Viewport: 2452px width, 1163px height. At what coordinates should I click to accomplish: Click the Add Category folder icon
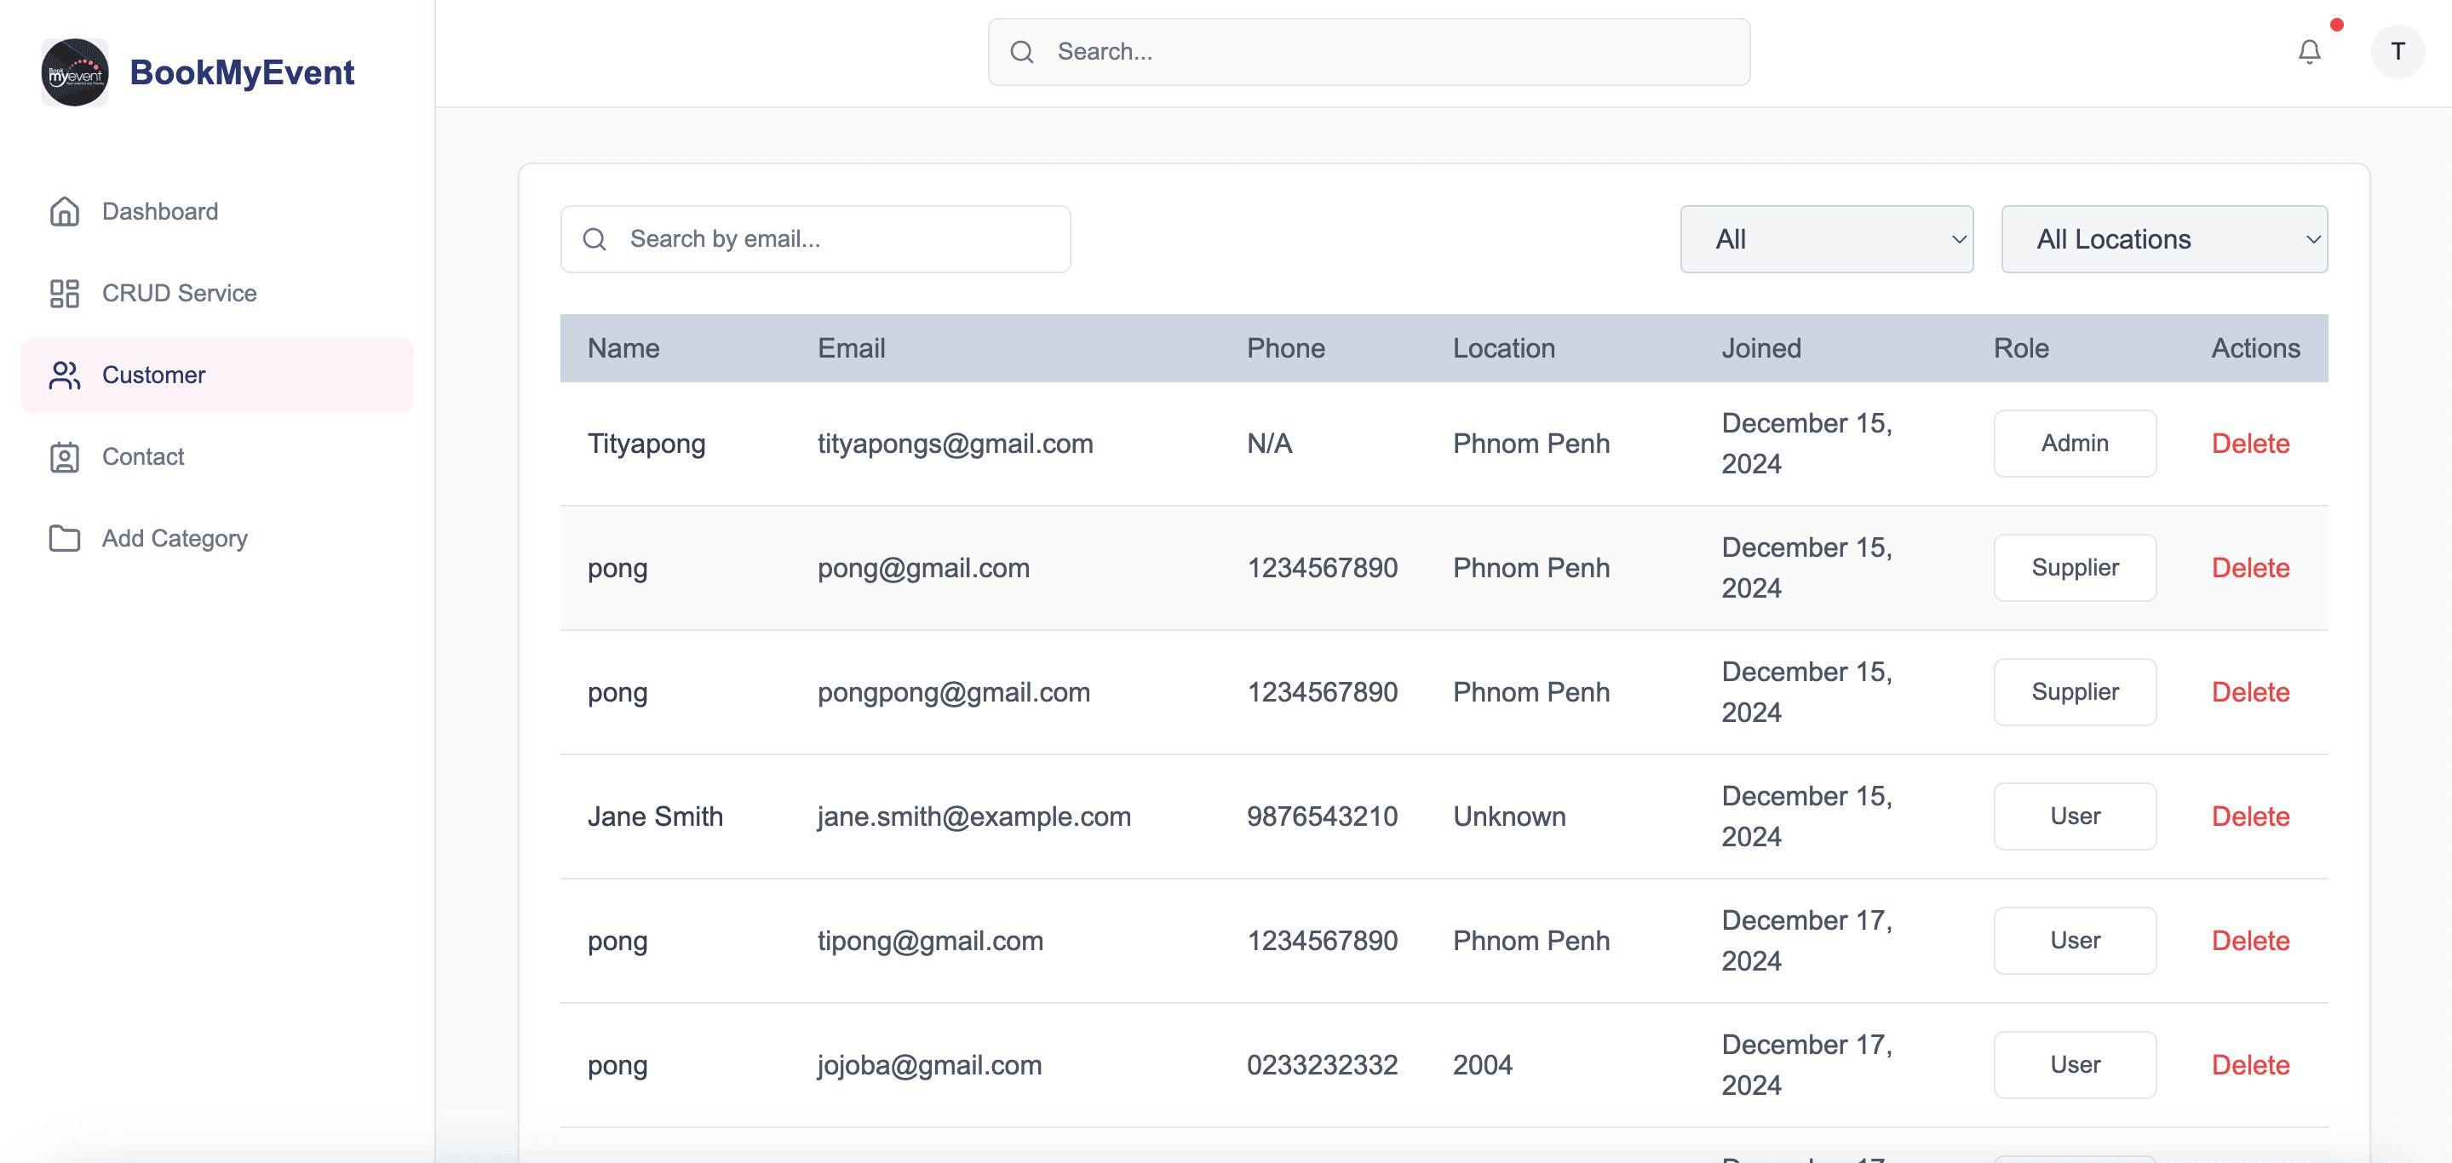[64, 539]
